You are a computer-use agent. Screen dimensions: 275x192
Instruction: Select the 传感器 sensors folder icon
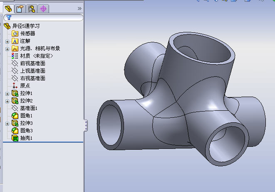pyautogui.click(x=15, y=34)
